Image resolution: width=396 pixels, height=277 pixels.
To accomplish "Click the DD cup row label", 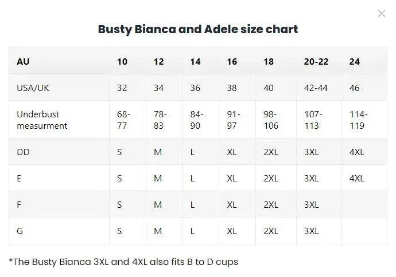I will point(24,152).
